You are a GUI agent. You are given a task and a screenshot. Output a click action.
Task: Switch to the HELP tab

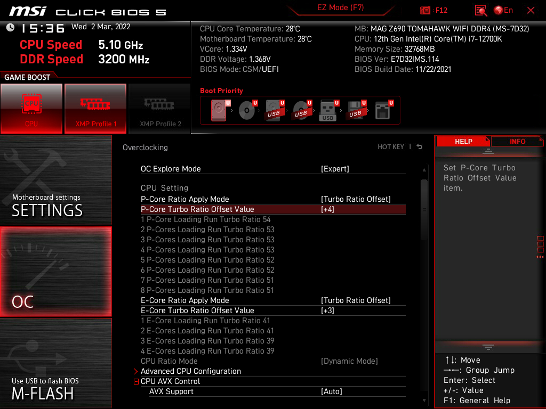pos(463,141)
